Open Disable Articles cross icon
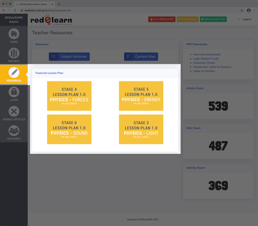This screenshot has height=226, width=258. (x=14, y=111)
